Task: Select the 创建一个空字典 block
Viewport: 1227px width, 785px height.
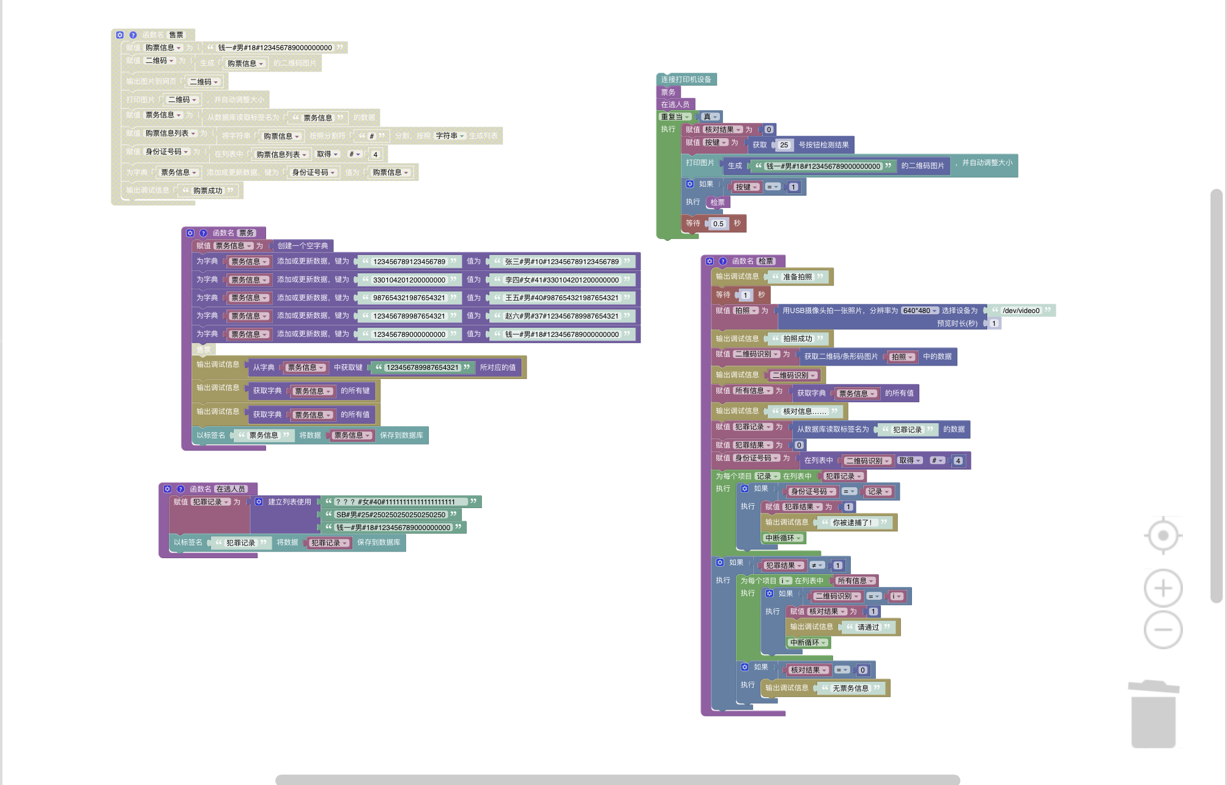Action: click(x=302, y=246)
